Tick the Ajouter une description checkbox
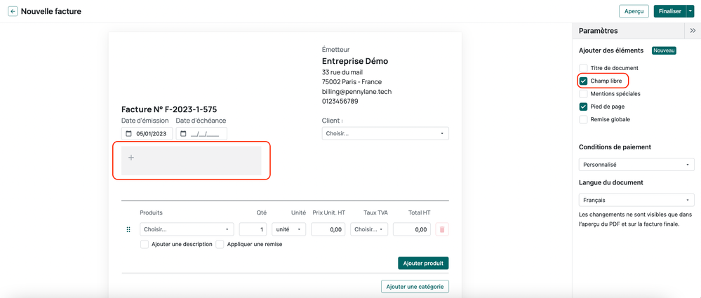This screenshot has width=701, height=298. tap(145, 245)
